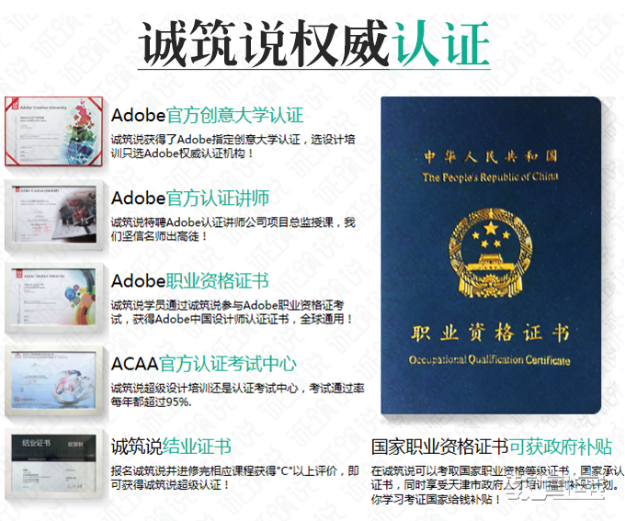Click the 国家职业资格证书可获政府补贴 heading
625x521 pixels.
pyautogui.click(x=492, y=447)
